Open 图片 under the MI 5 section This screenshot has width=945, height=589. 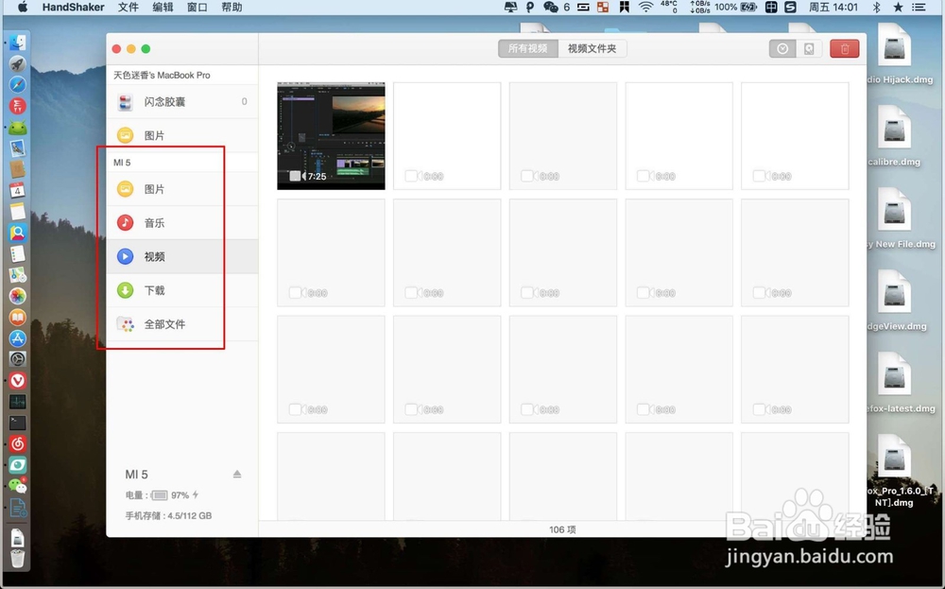[x=182, y=189]
